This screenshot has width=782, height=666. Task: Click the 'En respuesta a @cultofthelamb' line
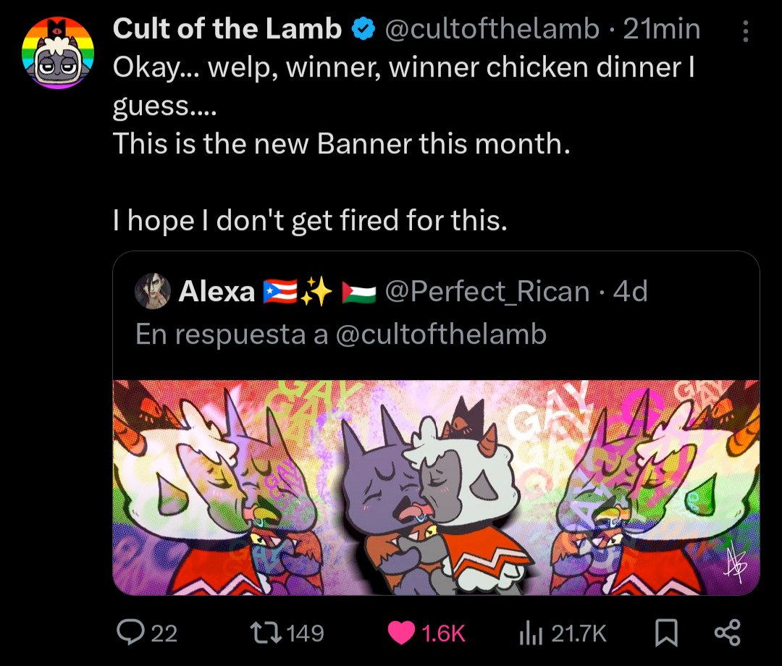coord(340,334)
